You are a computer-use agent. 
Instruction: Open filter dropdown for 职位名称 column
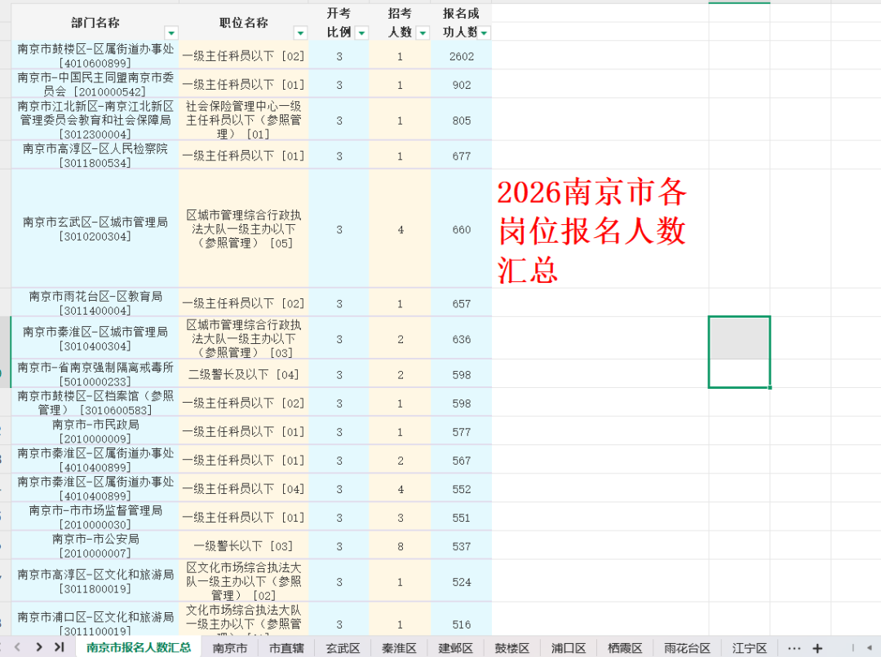300,33
